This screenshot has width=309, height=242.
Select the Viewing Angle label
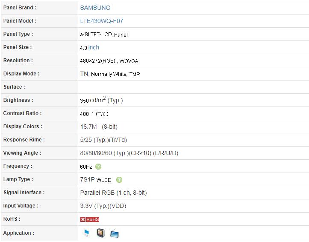(x=22, y=153)
